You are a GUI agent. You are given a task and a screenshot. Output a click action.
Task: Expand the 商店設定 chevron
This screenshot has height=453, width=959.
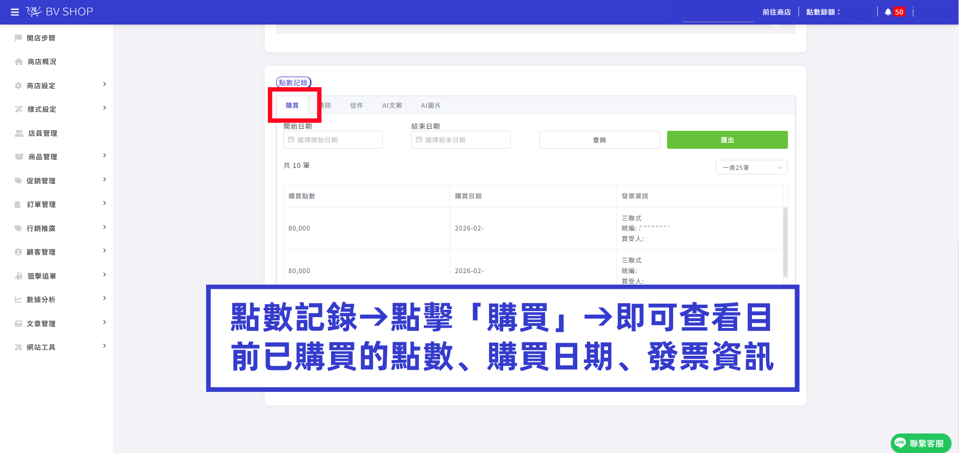pos(104,84)
